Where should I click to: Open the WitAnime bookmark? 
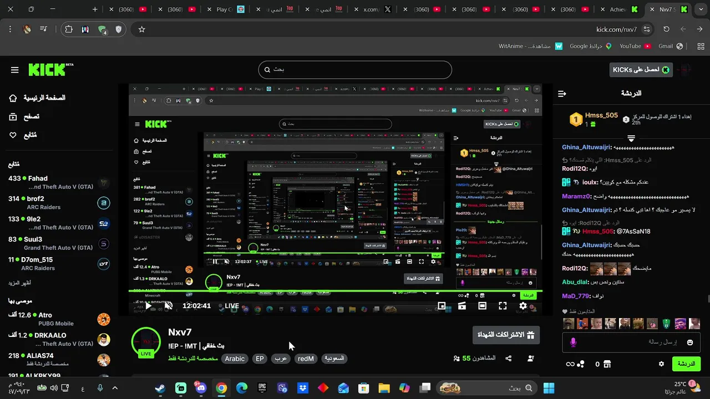click(530, 46)
